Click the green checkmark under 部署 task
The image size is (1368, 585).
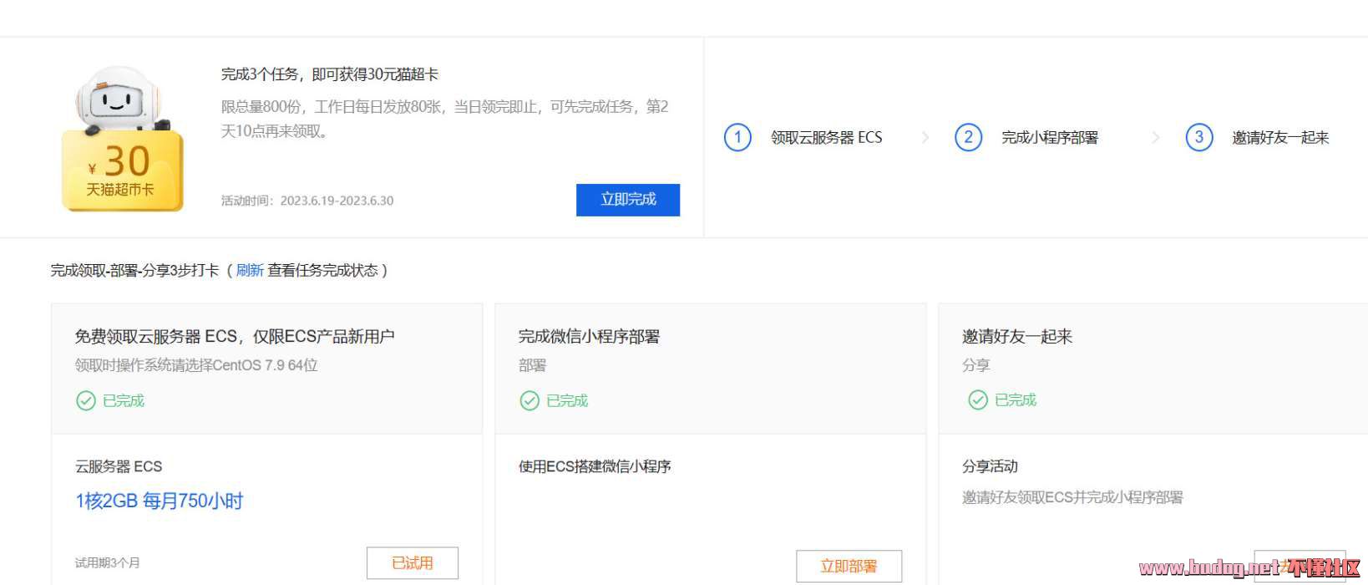pyautogui.click(x=529, y=401)
